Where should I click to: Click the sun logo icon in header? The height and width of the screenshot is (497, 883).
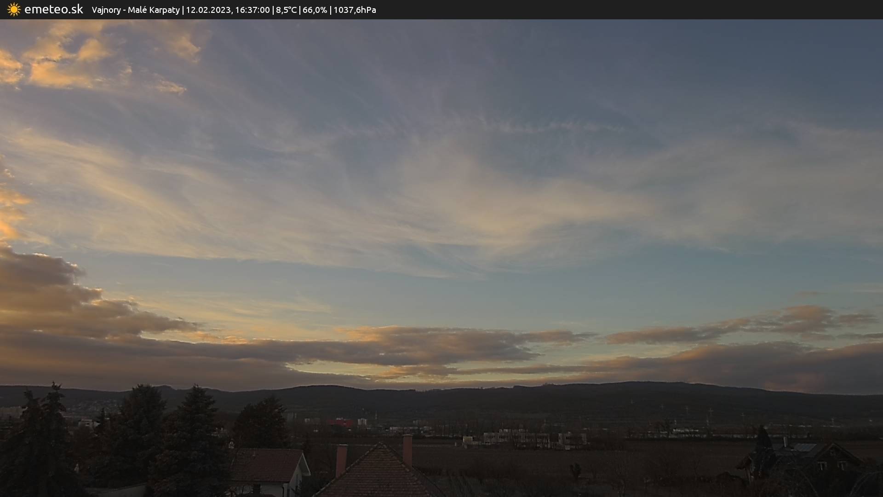[x=14, y=9]
